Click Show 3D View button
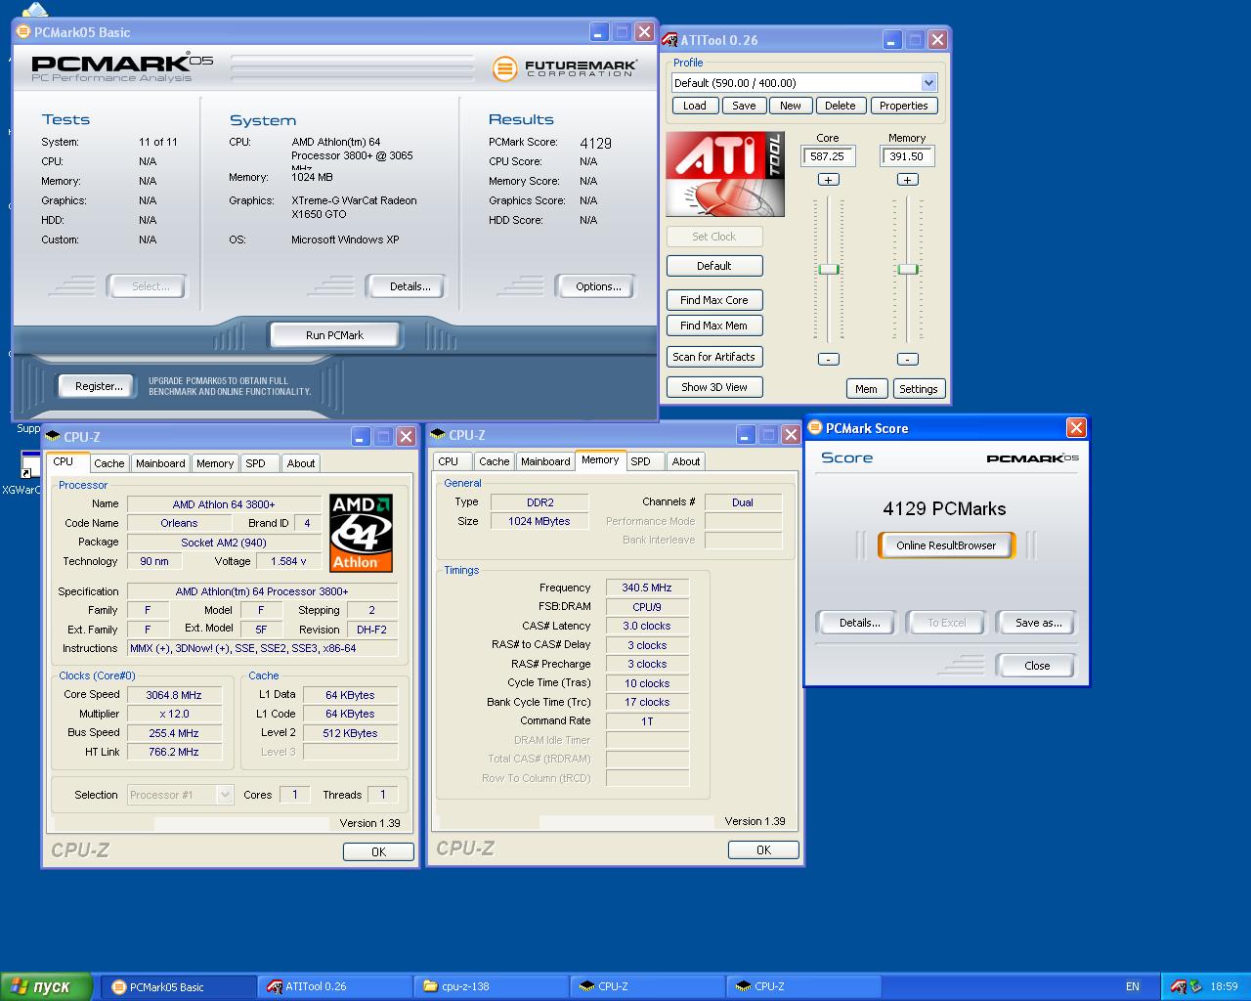Screen dimensions: 1251x1001 tap(714, 387)
